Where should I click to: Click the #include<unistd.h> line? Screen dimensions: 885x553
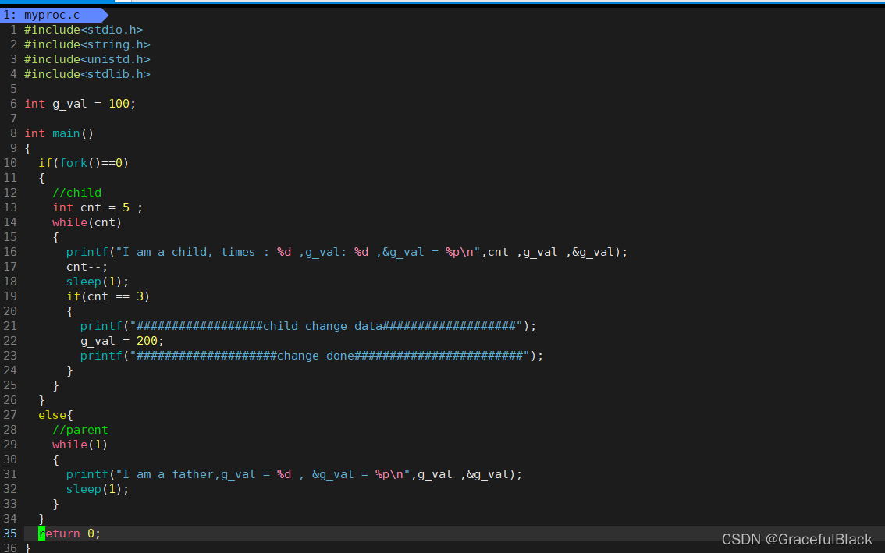point(87,59)
